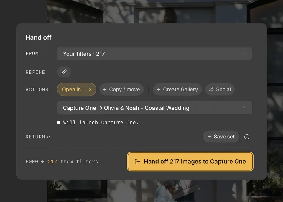283x202 pixels.
Task: Hand off 217 images to Capture One
Action: click(x=190, y=161)
